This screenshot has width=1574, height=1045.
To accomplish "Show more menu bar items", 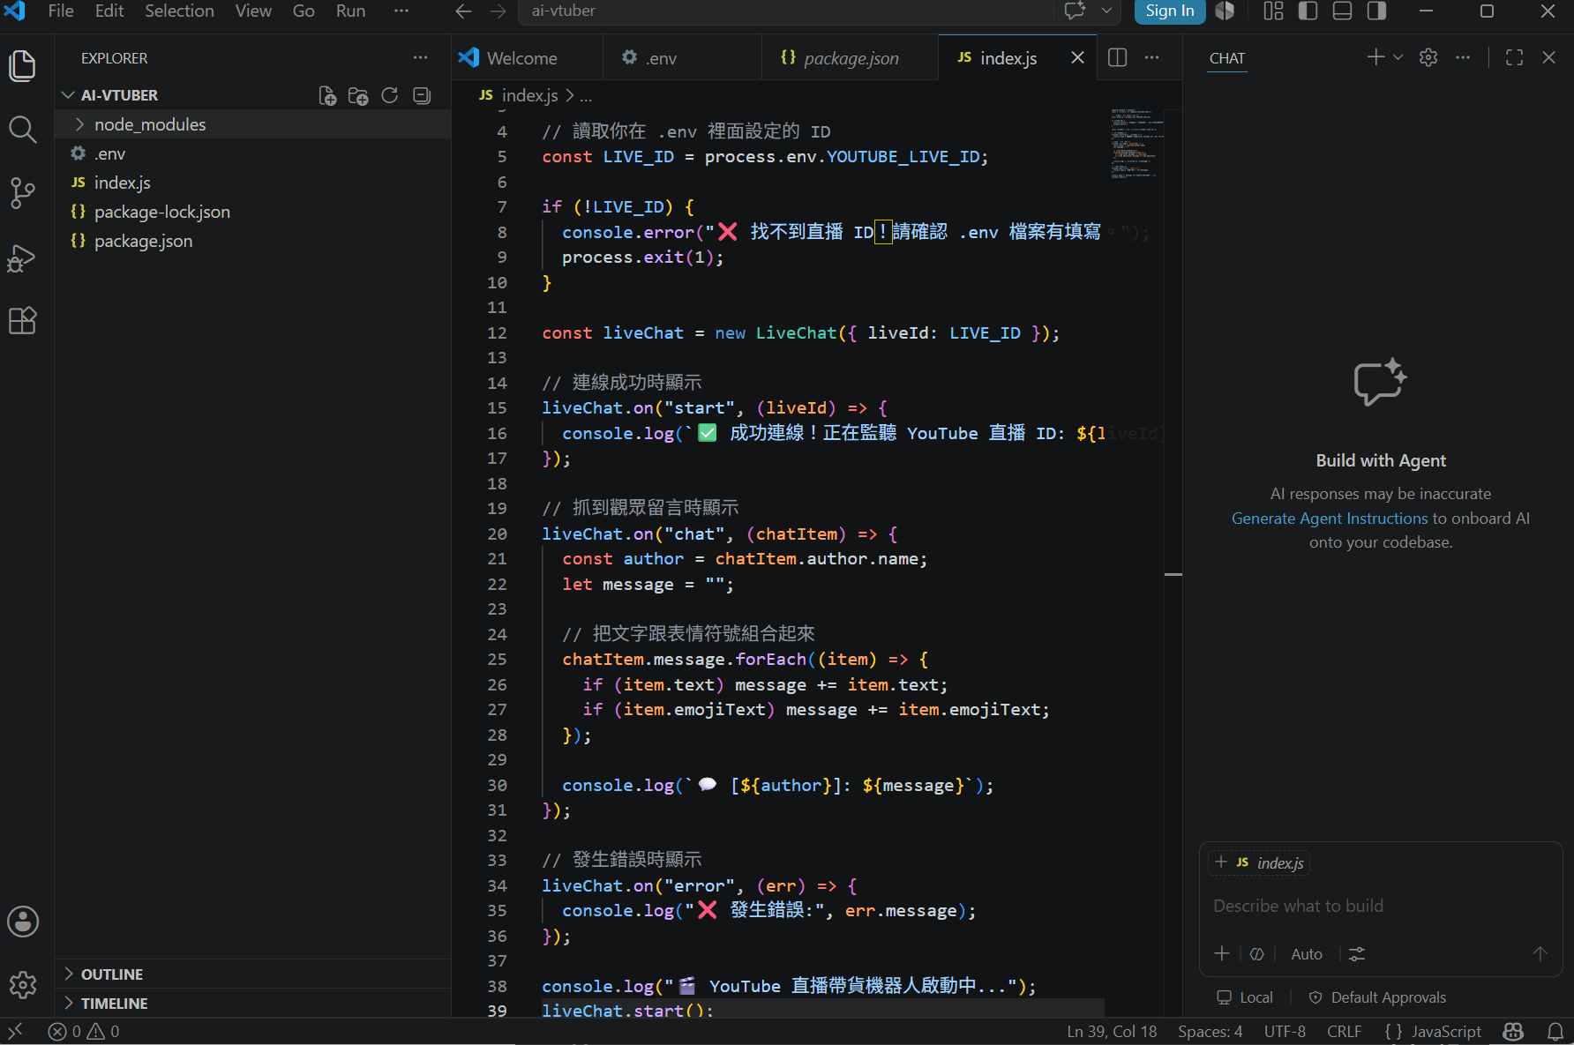I will point(401,11).
